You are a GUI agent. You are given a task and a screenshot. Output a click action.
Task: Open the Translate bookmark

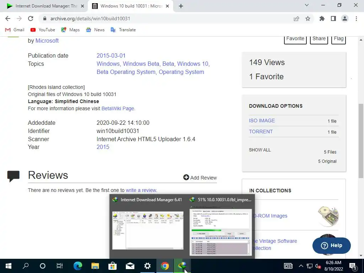tap(123, 30)
